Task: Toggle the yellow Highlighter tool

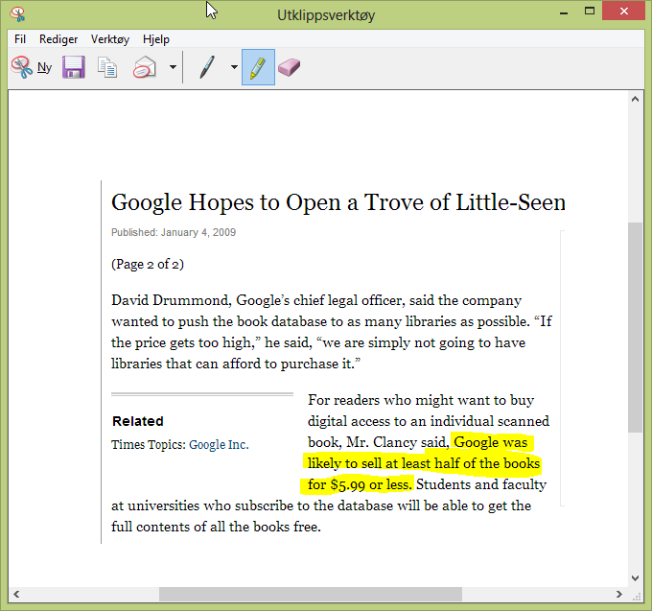Action: coord(258,67)
